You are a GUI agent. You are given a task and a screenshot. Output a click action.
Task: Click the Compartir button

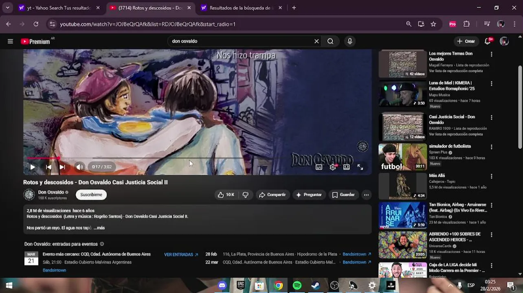272,195
